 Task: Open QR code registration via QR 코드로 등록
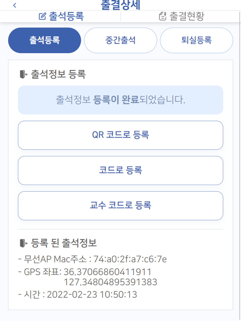click(x=120, y=135)
